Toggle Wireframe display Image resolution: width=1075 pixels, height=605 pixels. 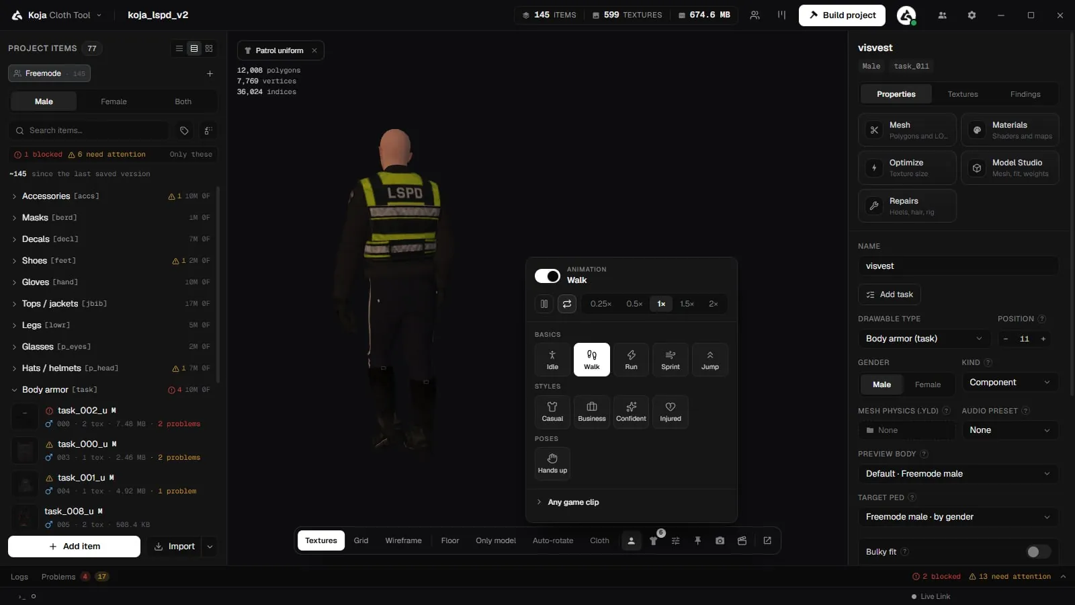click(x=403, y=540)
